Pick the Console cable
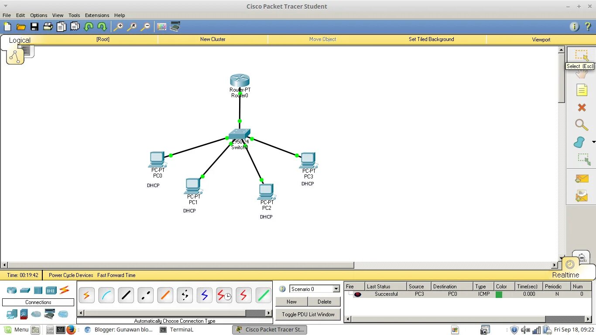The height and width of the screenshot is (335, 596). click(x=106, y=295)
